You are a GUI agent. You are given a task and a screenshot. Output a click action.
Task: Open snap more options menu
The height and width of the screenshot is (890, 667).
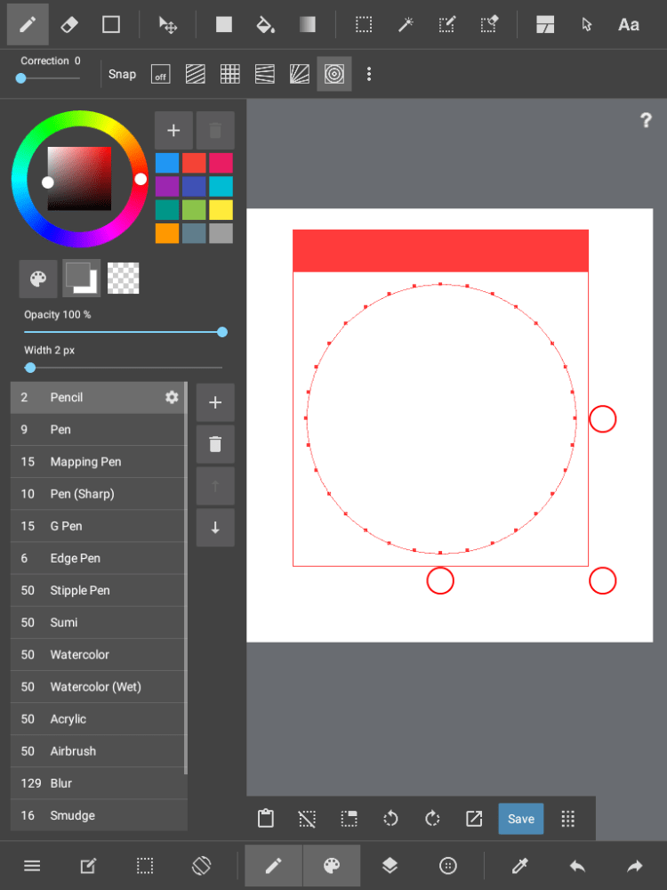(369, 74)
